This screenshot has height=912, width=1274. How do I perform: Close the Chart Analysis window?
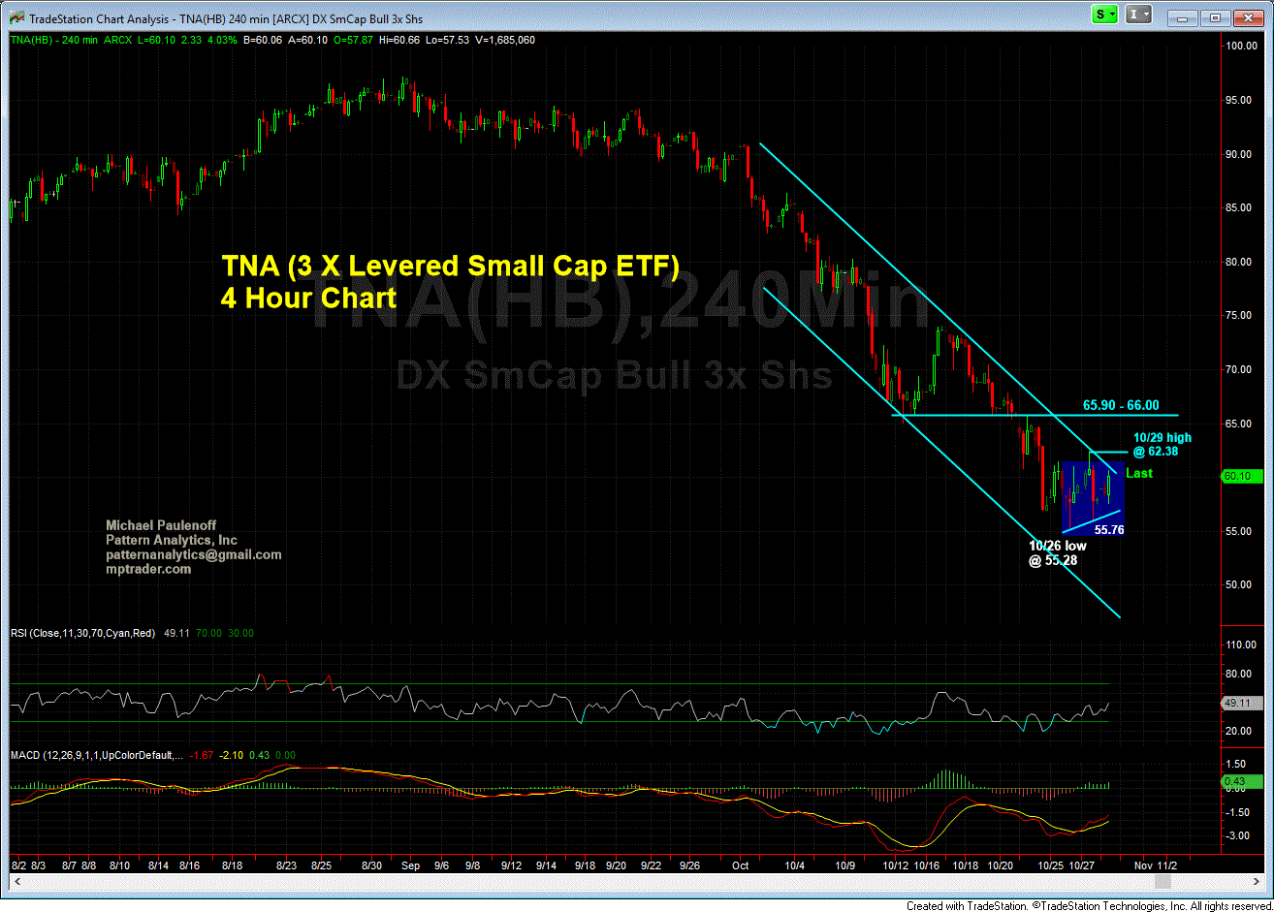click(1247, 16)
